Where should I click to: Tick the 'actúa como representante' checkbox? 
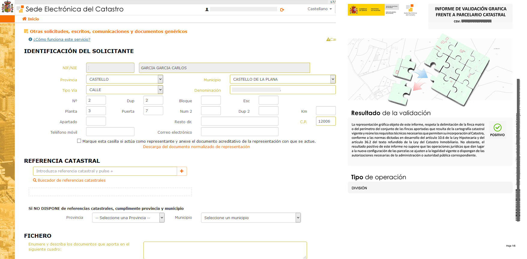click(79, 141)
